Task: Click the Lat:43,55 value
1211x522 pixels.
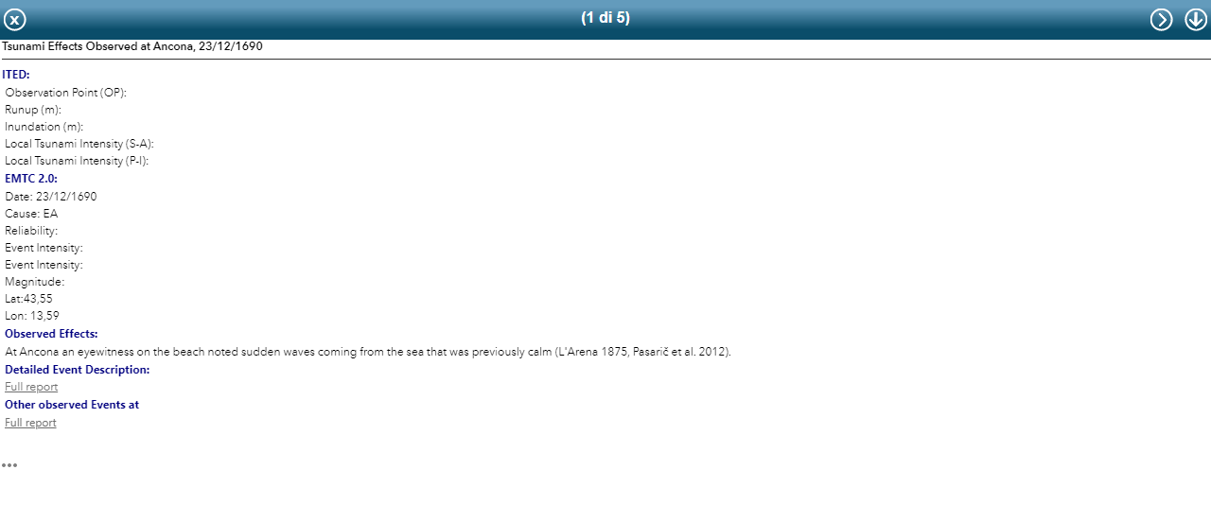Action: (x=28, y=299)
